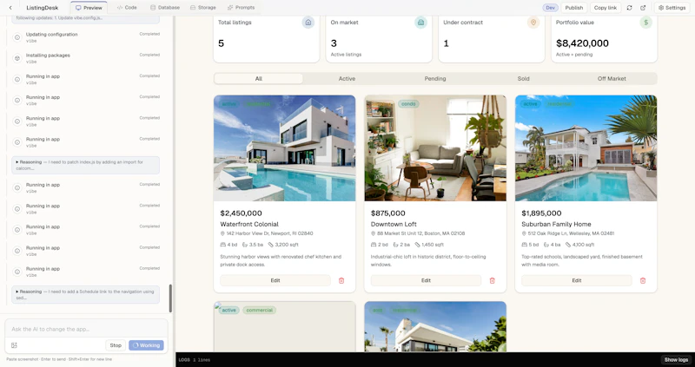Screen dimensions: 695x367
Task: Edit the Suburban Family Home listing
Action: 577,280
